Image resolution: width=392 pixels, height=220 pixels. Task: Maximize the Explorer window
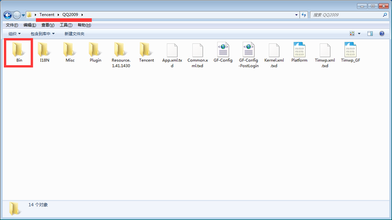point(373,6)
